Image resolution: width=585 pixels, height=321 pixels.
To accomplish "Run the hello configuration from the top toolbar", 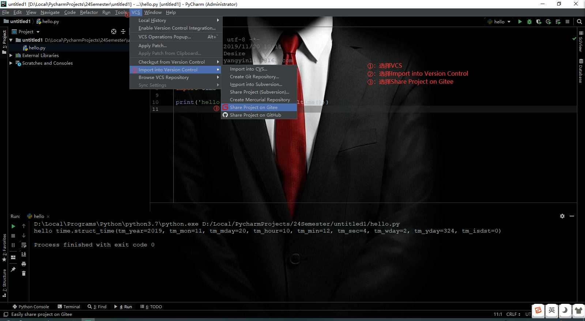I will 520,22.
